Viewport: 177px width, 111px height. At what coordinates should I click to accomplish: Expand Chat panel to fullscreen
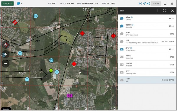coord(165,11)
